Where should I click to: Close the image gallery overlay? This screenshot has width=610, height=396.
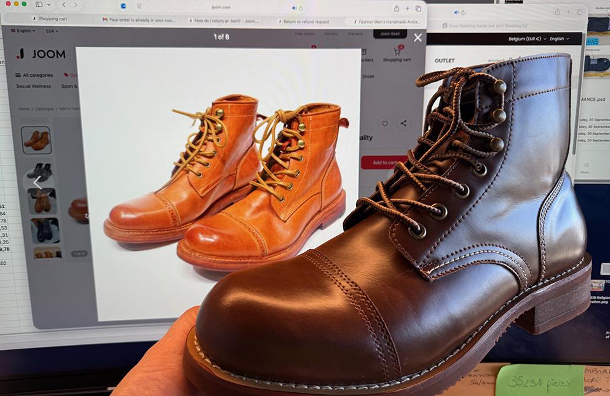[x=418, y=38]
